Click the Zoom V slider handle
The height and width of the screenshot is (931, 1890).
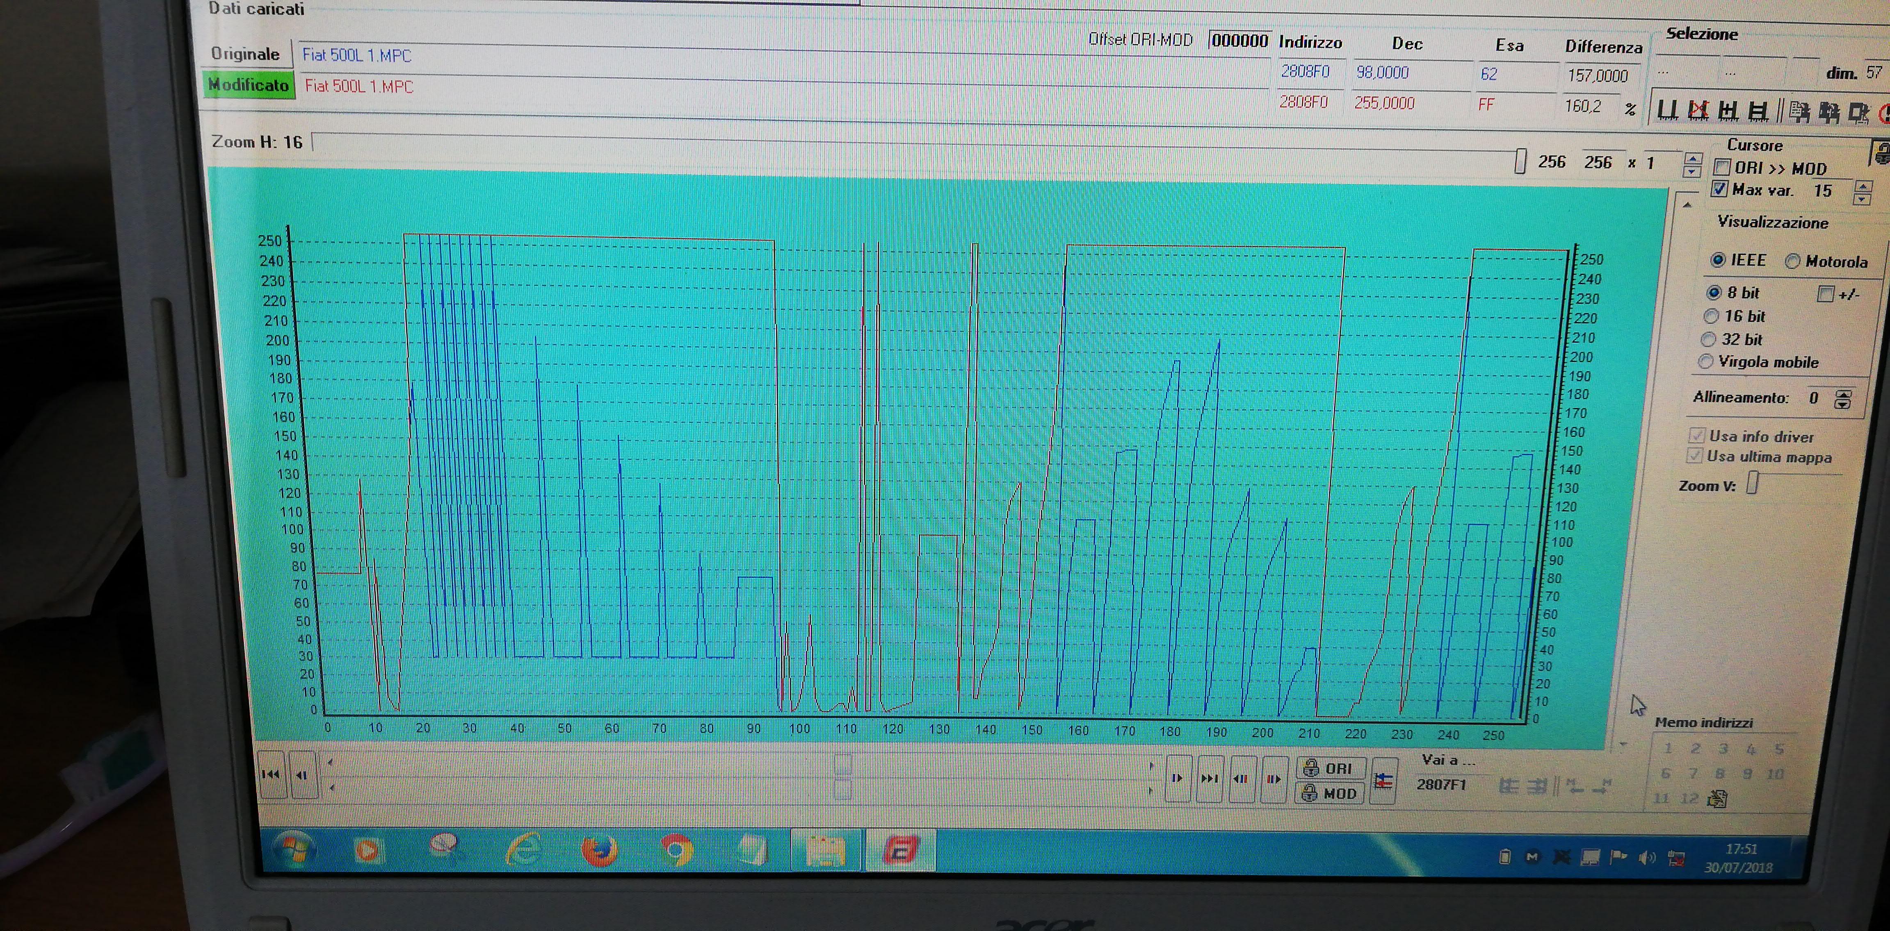pos(1752,482)
